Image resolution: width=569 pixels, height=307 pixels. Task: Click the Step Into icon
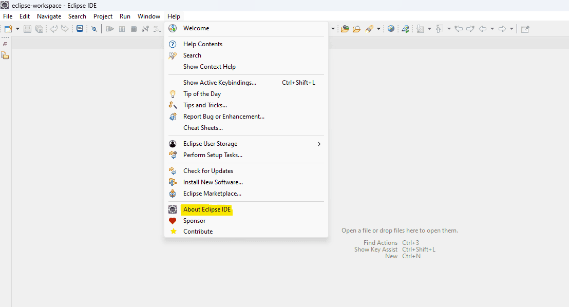[157, 29]
